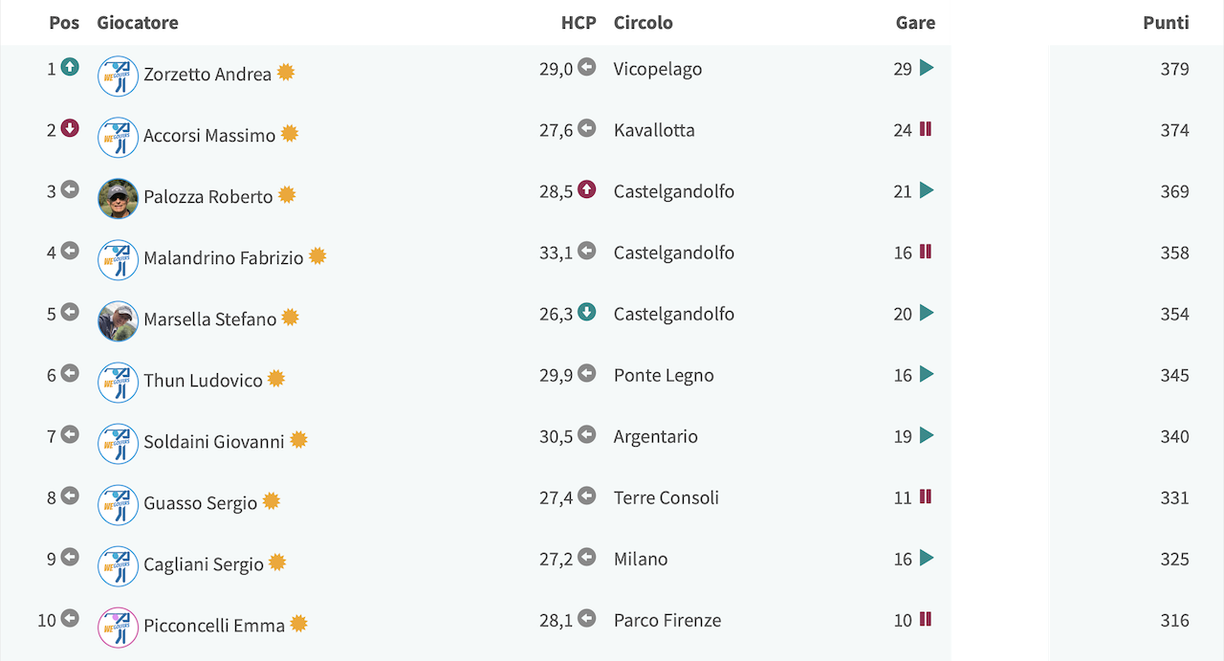This screenshot has width=1224, height=661.
Task: Sort by the Punti column header
Action: 1166,23
